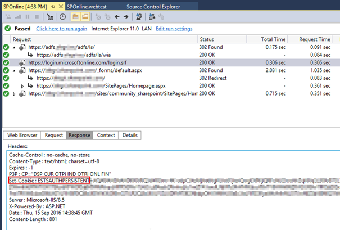Close the SPOnline [4:38 PM] results tab
This screenshot has height=230, width=340.
[x=60, y=5]
